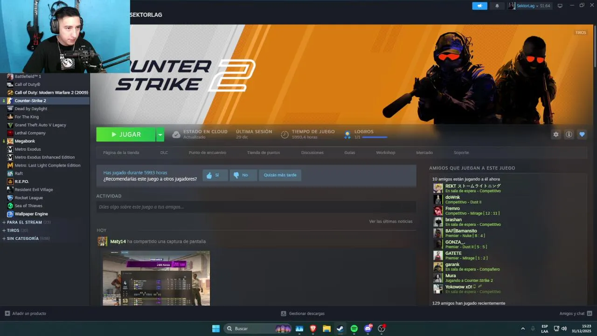
Task: Click the Big Picture mode monitor icon
Action: [560, 6]
